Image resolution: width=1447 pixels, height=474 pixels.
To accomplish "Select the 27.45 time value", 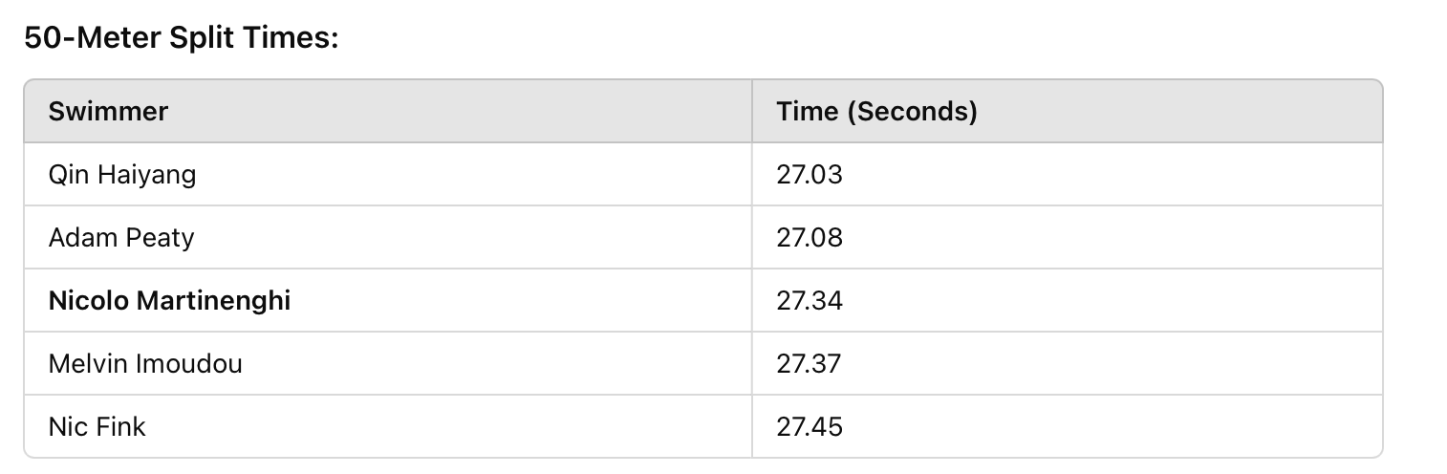I will [810, 426].
